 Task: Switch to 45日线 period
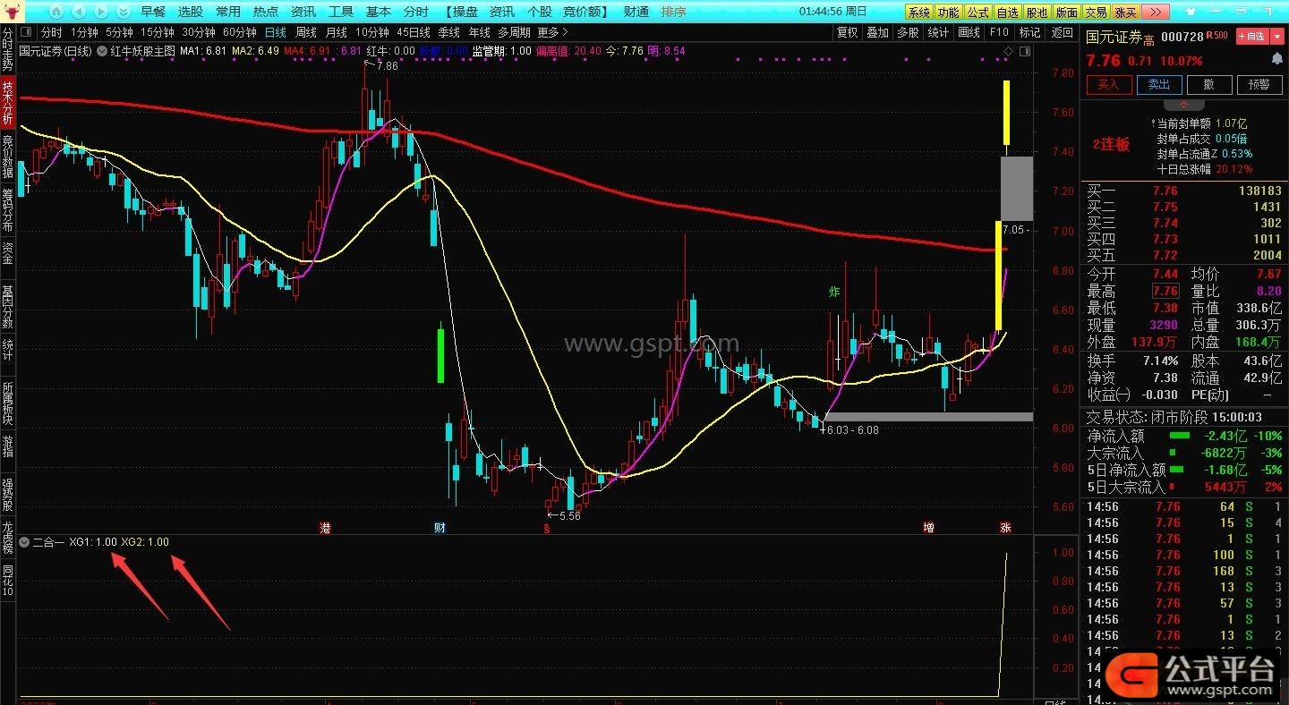point(414,32)
